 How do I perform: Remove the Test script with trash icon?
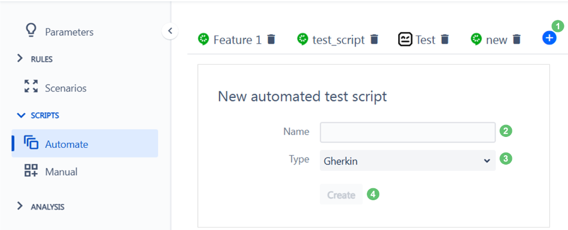pyautogui.click(x=445, y=39)
